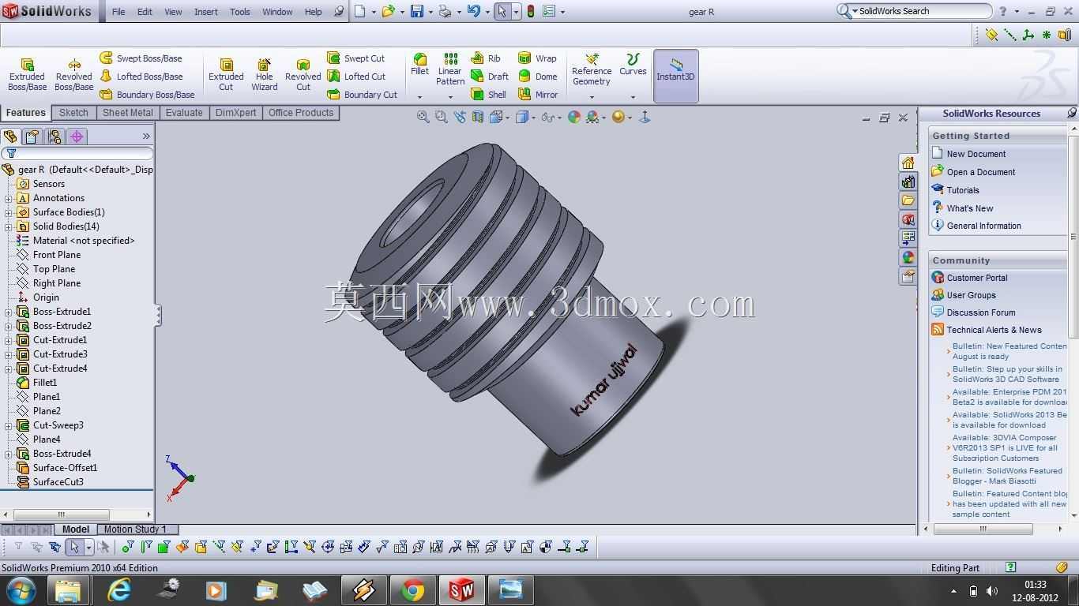The width and height of the screenshot is (1079, 606).
Task: Select the Extruded Cut tool
Action: click(x=226, y=75)
